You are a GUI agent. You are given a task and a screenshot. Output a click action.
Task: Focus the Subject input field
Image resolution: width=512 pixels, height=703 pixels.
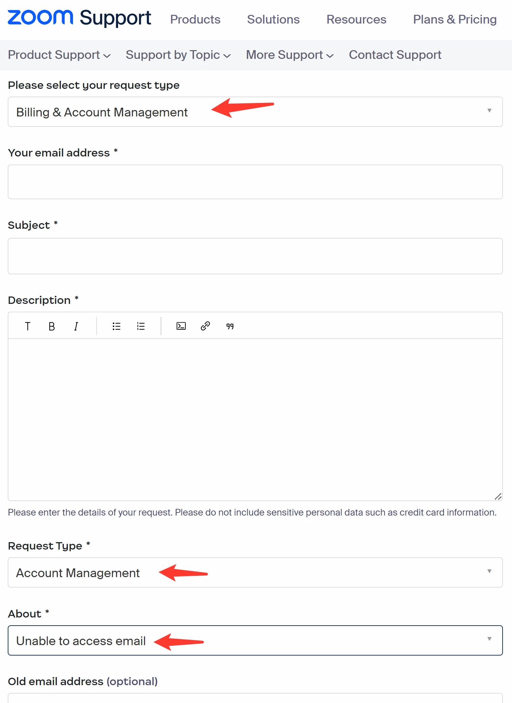255,256
